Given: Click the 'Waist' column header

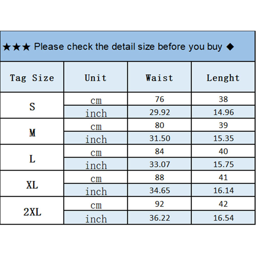Looking at the screenshot, I should tap(159, 78).
